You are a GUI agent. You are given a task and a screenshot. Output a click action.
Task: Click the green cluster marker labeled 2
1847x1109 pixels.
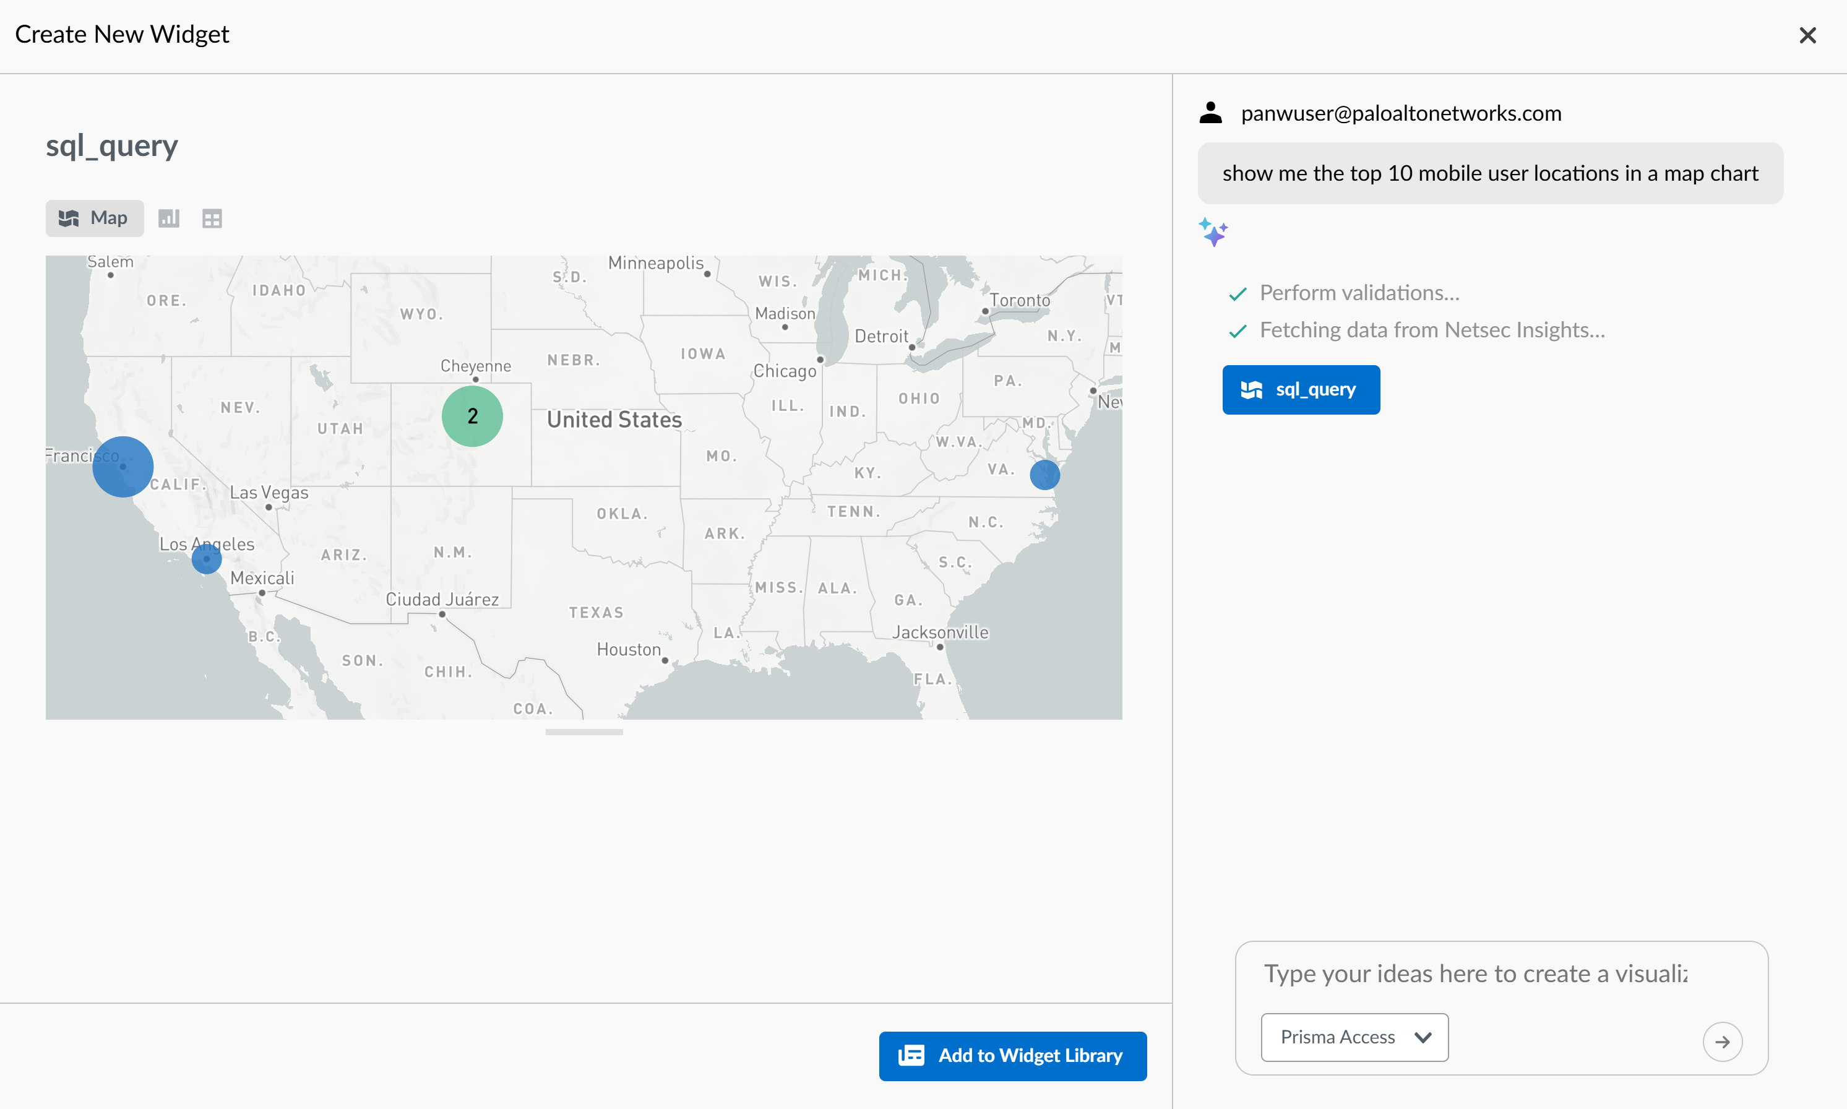pyautogui.click(x=472, y=416)
